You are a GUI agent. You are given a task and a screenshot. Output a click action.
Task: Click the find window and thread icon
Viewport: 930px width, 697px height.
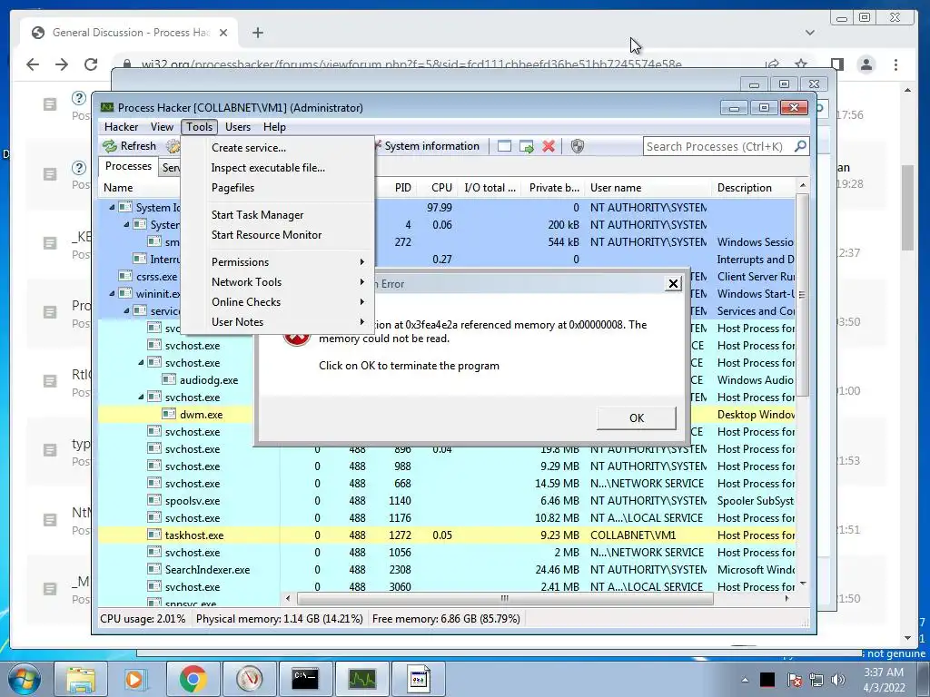pyautogui.click(x=527, y=146)
